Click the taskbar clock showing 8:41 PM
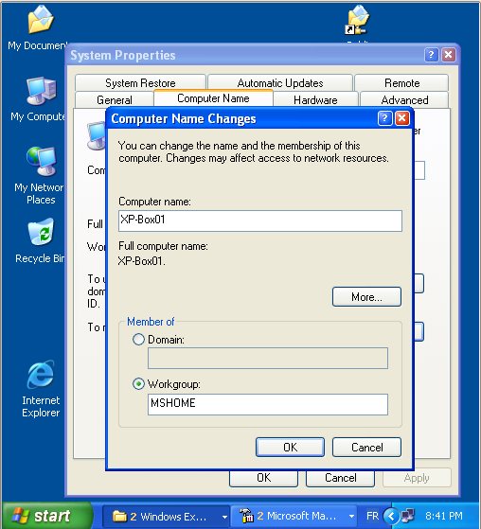This screenshot has width=481, height=529. (444, 516)
